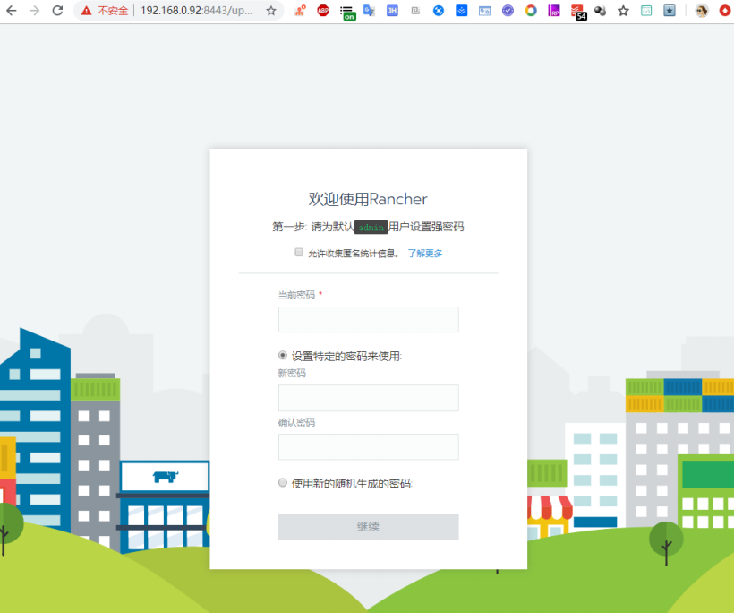Bookmark this page with the star

coord(271,11)
